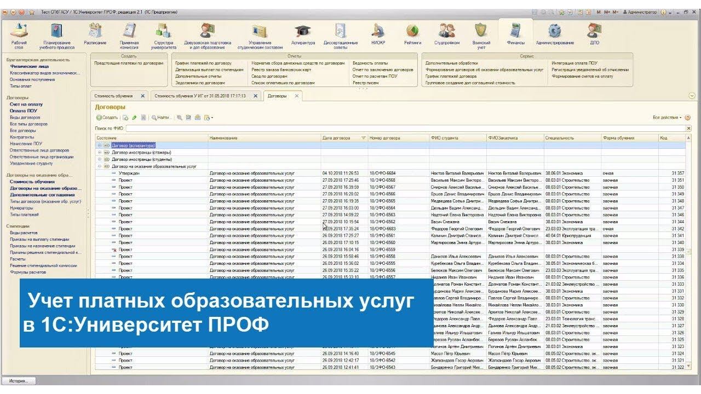701x394 pixels.
Task: Close the first Стоимость обучения tab
Action: click(x=142, y=96)
